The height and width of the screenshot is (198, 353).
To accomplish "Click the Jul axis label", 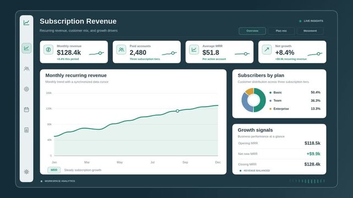I will tap(153, 162).
